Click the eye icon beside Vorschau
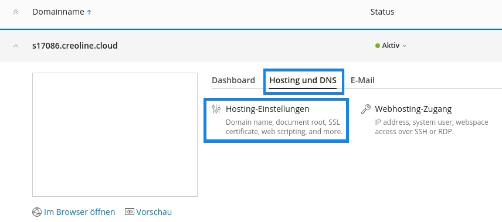Image resolution: width=502 pixels, height=222 pixels. click(130, 212)
